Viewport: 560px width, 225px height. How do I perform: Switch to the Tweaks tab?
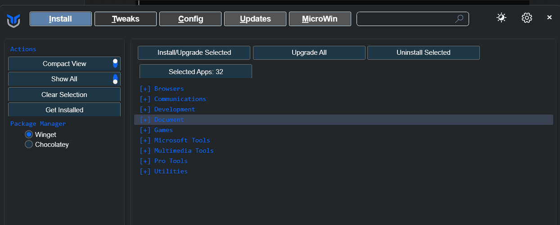click(126, 19)
